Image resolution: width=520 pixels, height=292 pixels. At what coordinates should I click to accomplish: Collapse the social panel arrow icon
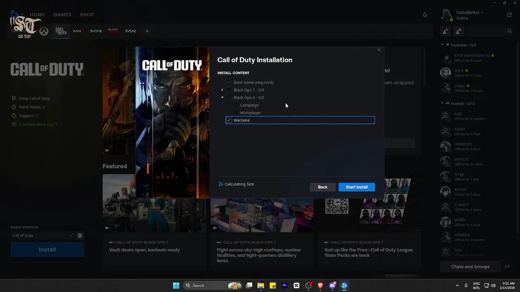pyautogui.click(x=507, y=266)
